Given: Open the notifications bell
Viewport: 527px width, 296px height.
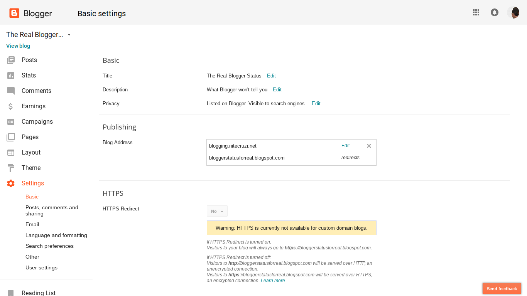Looking at the screenshot, I should pyautogui.click(x=494, y=12).
